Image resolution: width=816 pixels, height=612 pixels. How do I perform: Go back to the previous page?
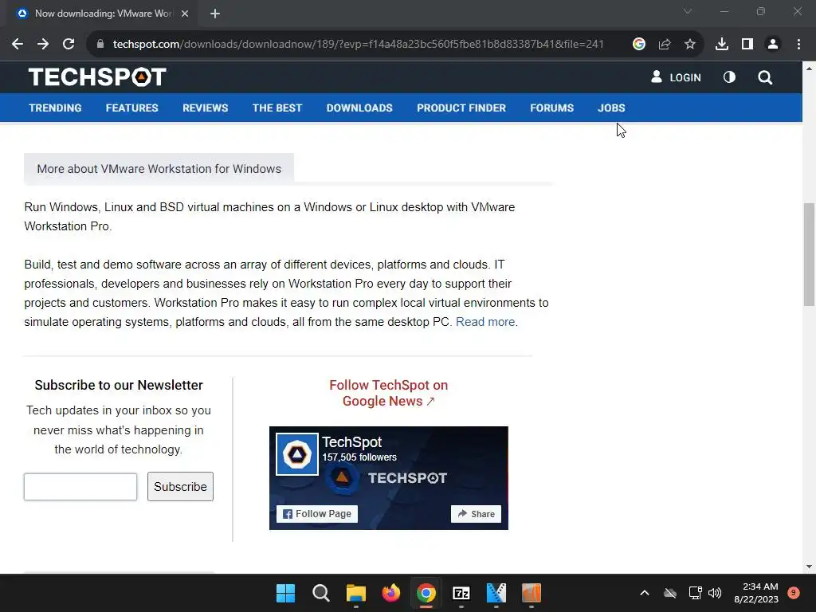(18, 45)
